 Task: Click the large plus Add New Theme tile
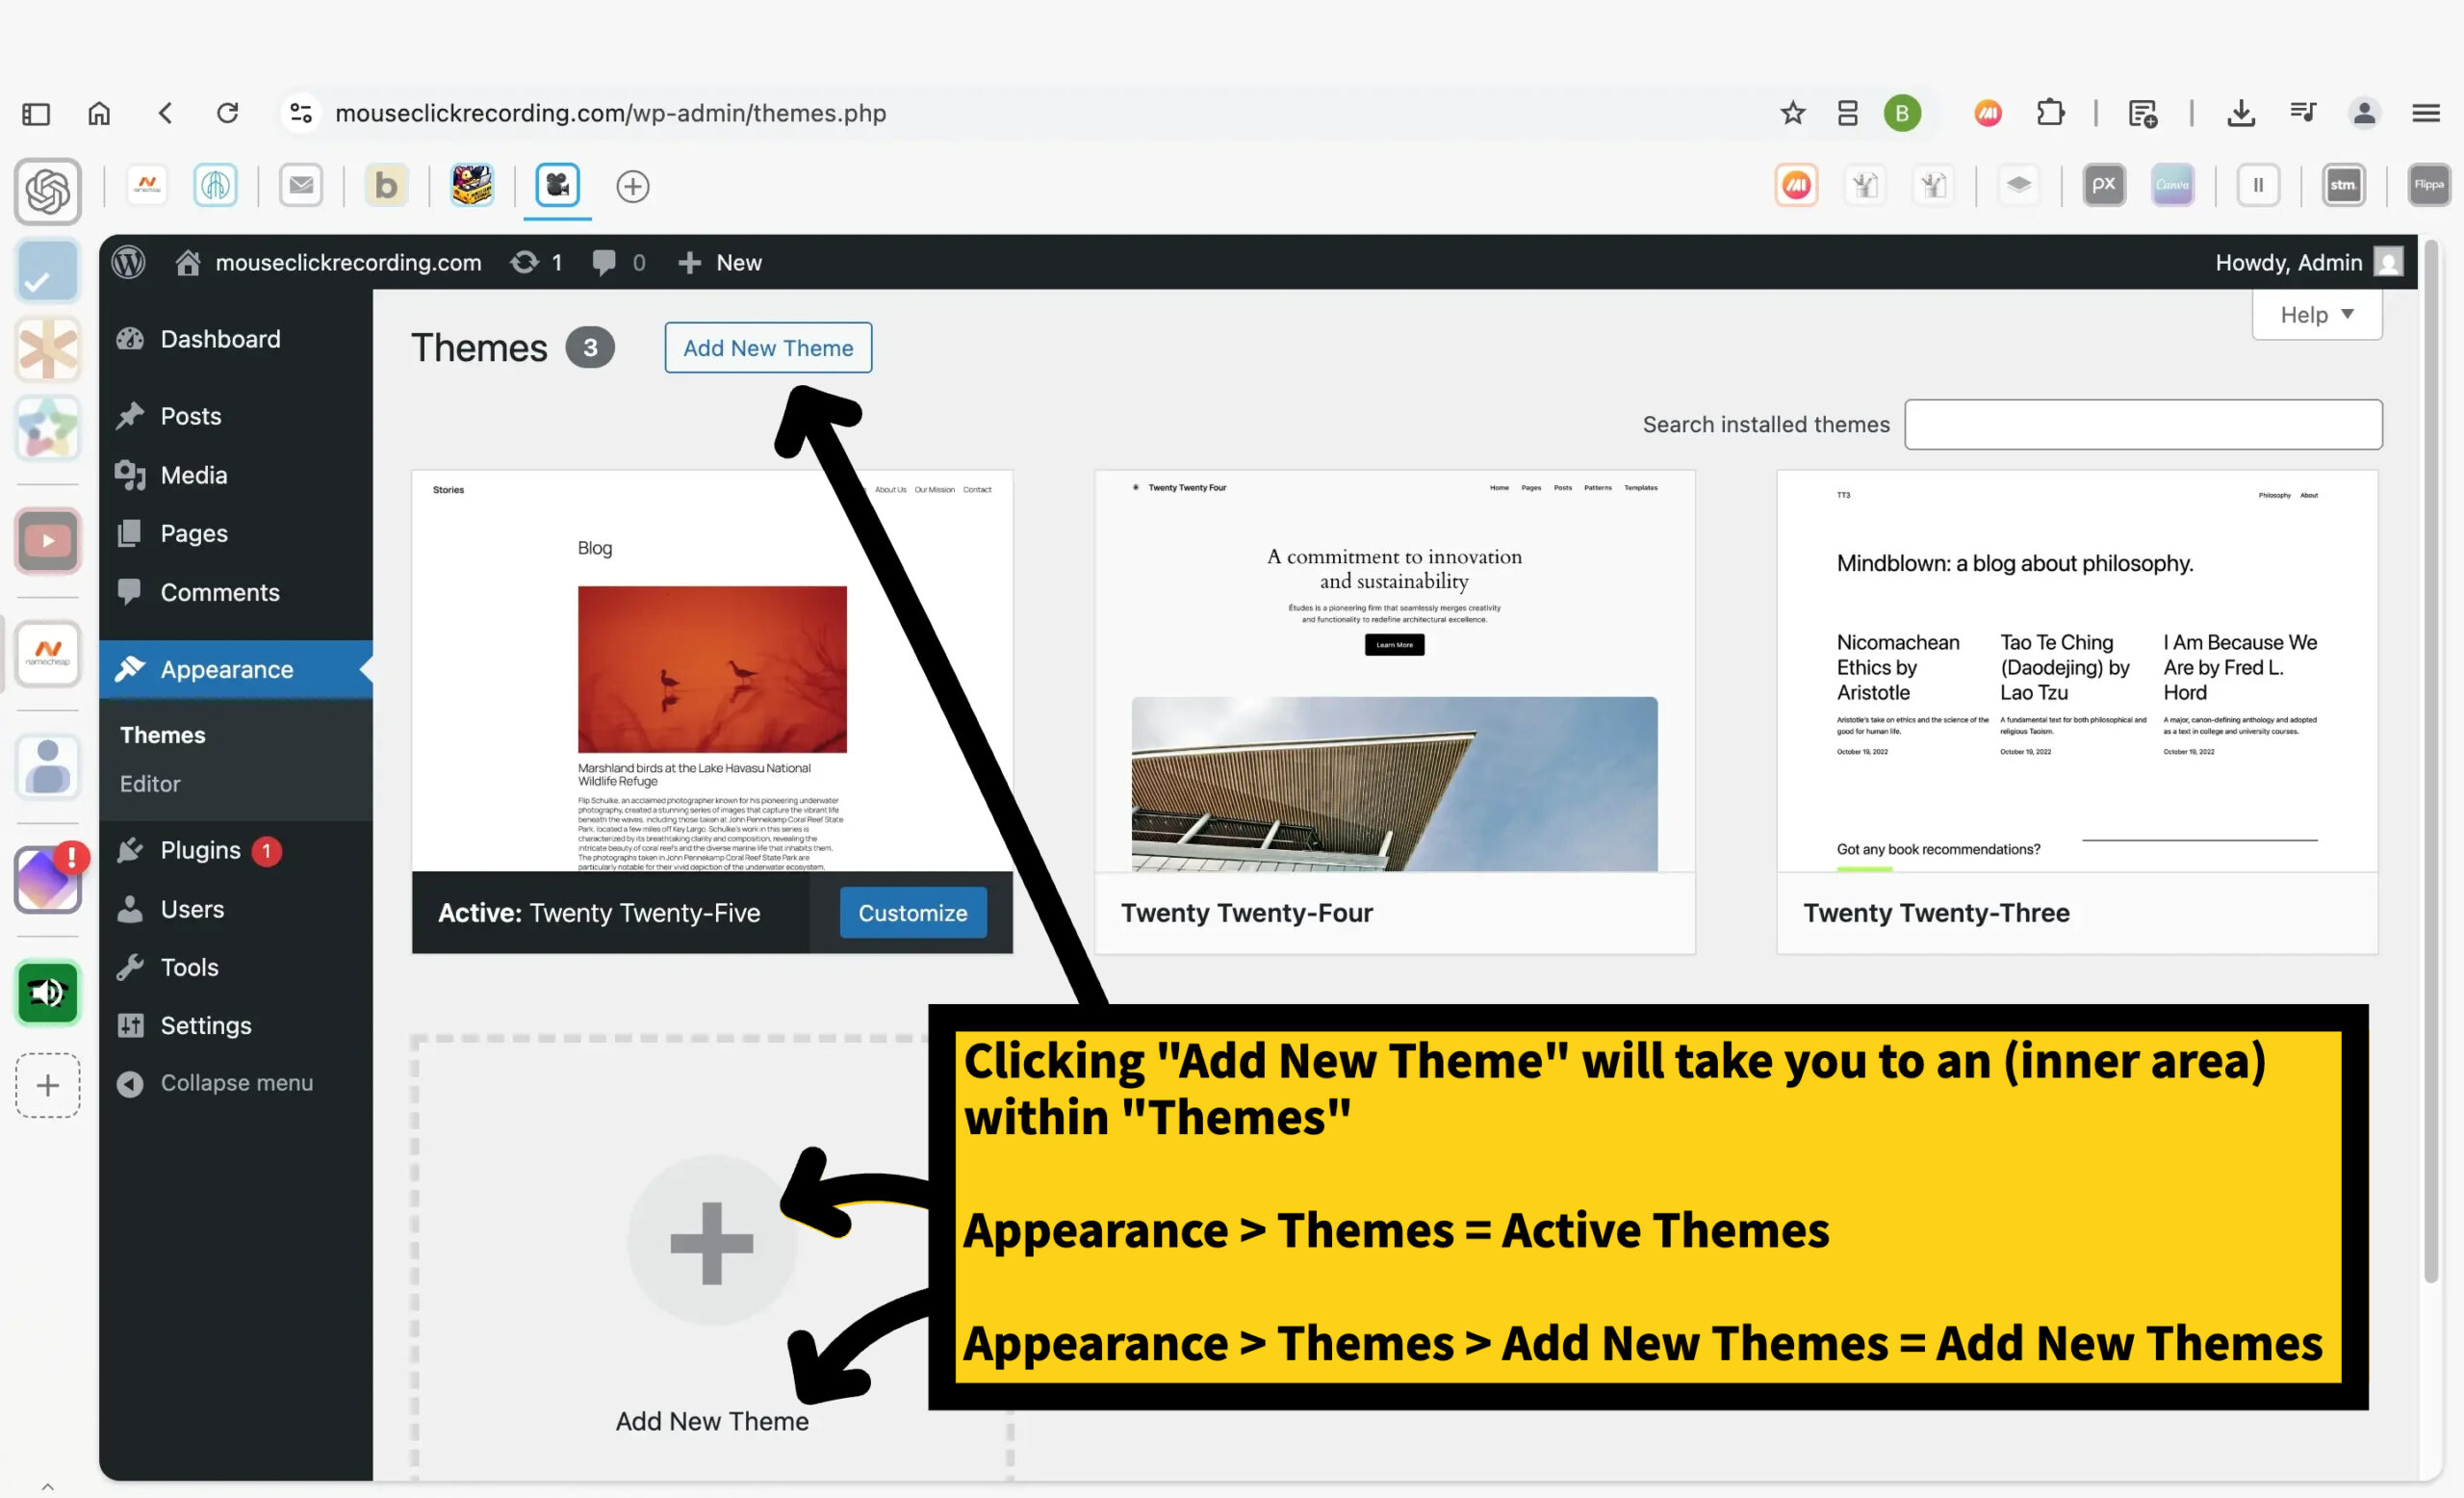(x=711, y=1242)
